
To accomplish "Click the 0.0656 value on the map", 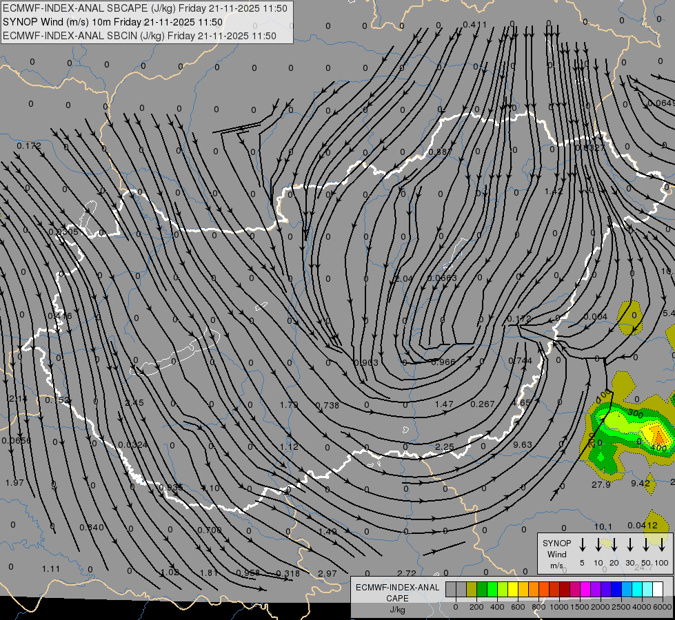I will coord(17,441).
